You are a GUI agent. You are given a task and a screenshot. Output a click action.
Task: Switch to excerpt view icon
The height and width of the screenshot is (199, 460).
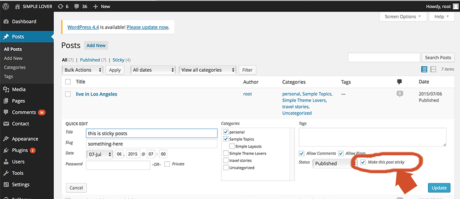tap(433, 69)
